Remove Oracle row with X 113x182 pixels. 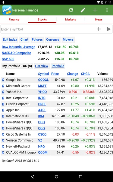coord(3,104)
